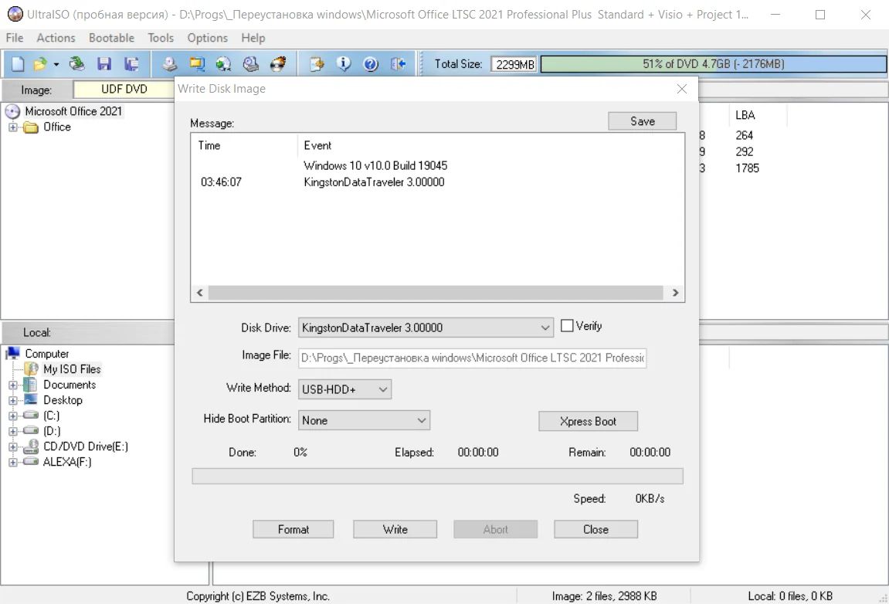Select the (C:) drive item
Viewport: 889px width, 604px height.
(x=51, y=416)
